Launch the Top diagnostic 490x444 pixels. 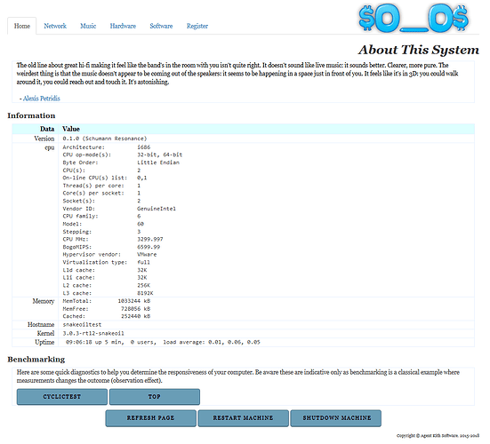click(155, 397)
